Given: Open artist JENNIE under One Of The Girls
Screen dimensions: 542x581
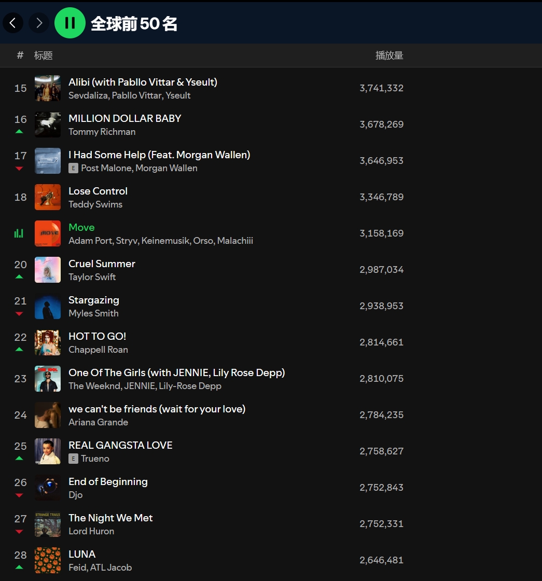Looking at the screenshot, I should point(140,386).
